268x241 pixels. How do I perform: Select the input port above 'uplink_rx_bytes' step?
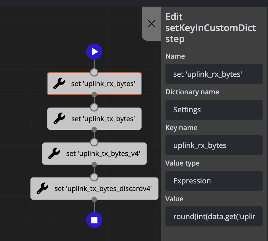coord(94,72)
